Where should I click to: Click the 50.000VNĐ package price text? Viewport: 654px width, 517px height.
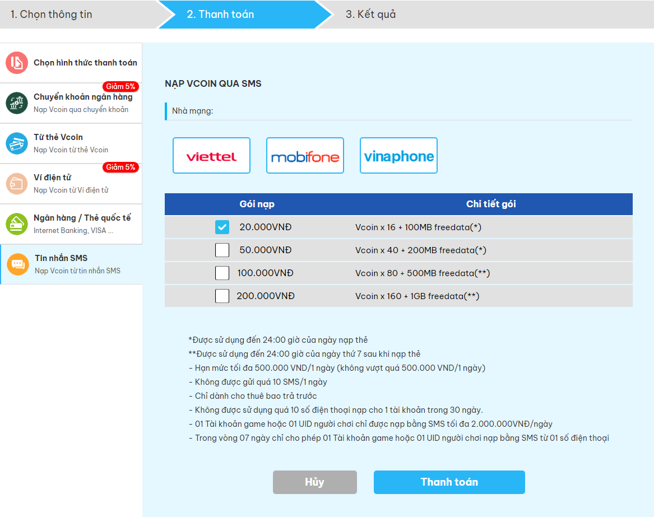[265, 250]
